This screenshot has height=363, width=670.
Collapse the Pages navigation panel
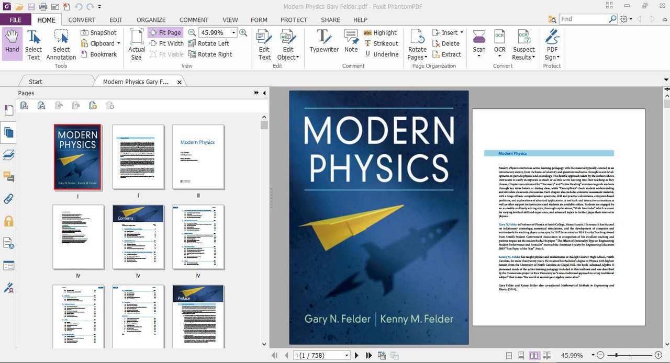point(264,93)
